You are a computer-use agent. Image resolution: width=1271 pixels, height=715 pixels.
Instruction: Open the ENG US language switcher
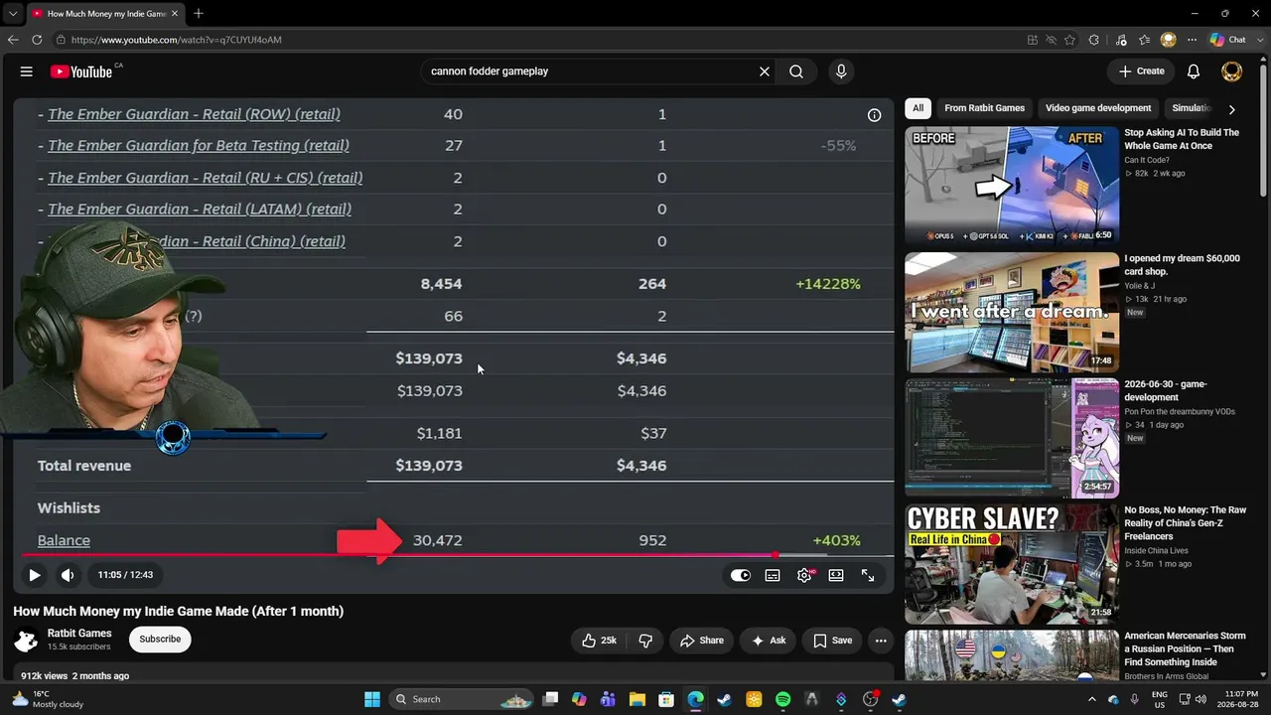[1160, 699]
